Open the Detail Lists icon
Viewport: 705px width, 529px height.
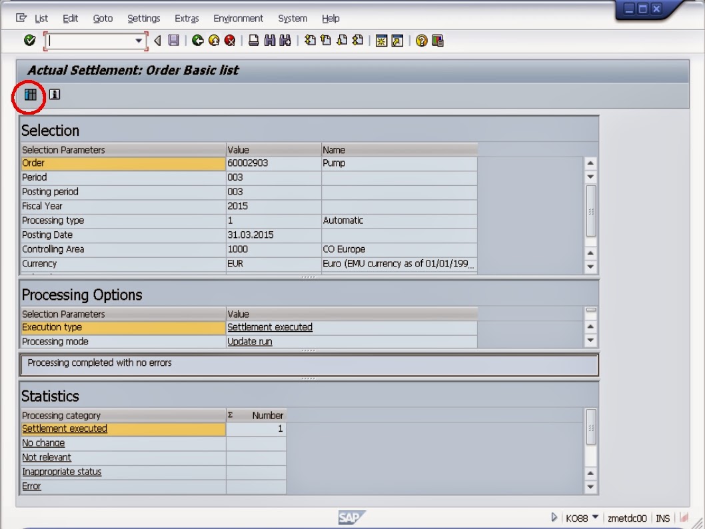pyautogui.click(x=30, y=95)
